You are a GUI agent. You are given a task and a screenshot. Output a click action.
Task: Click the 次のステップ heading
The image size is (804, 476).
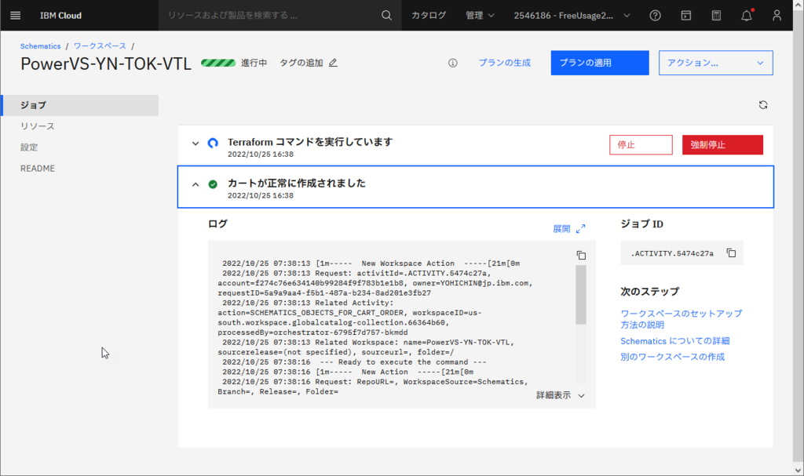click(649, 291)
